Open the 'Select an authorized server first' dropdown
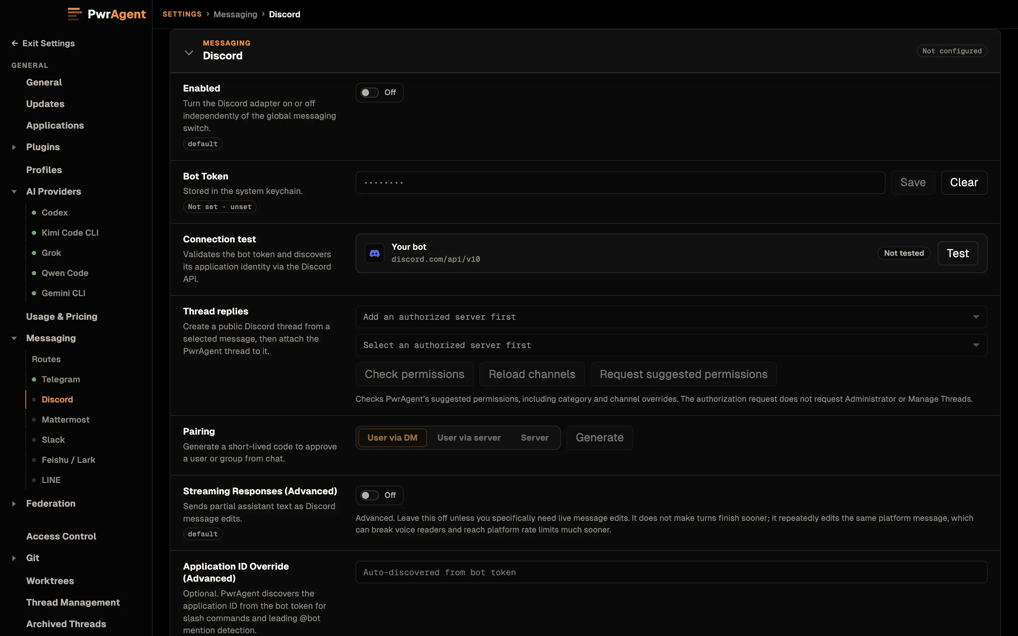 click(x=671, y=345)
